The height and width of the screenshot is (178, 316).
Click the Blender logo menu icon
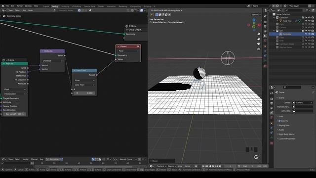pyautogui.click(x=3, y=6)
